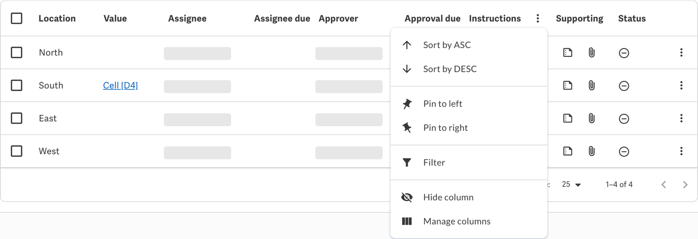Open the note icon in North row

pyautogui.click(x=568, y=52)
